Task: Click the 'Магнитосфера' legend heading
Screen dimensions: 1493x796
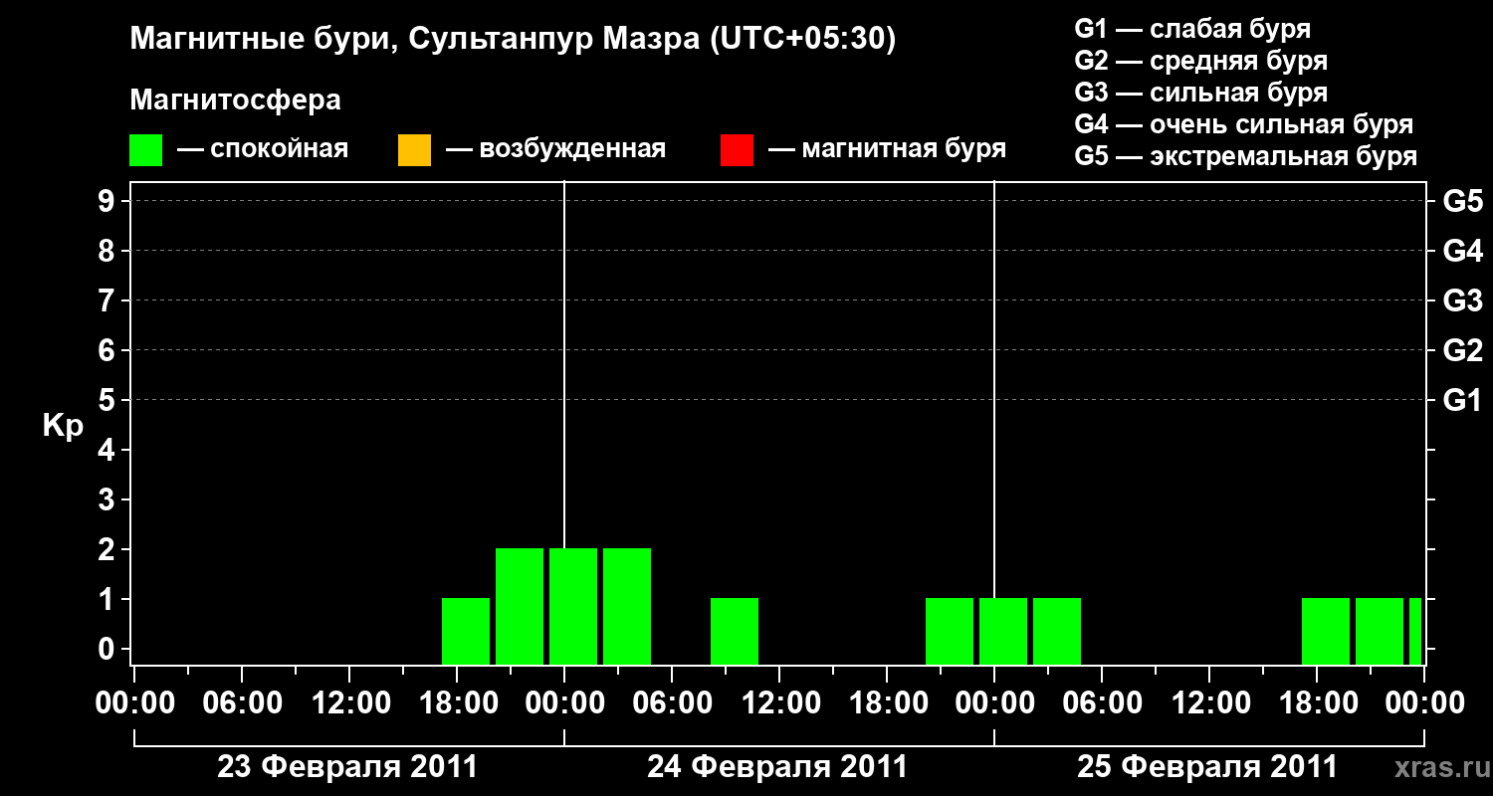Action: pos(235,99)
